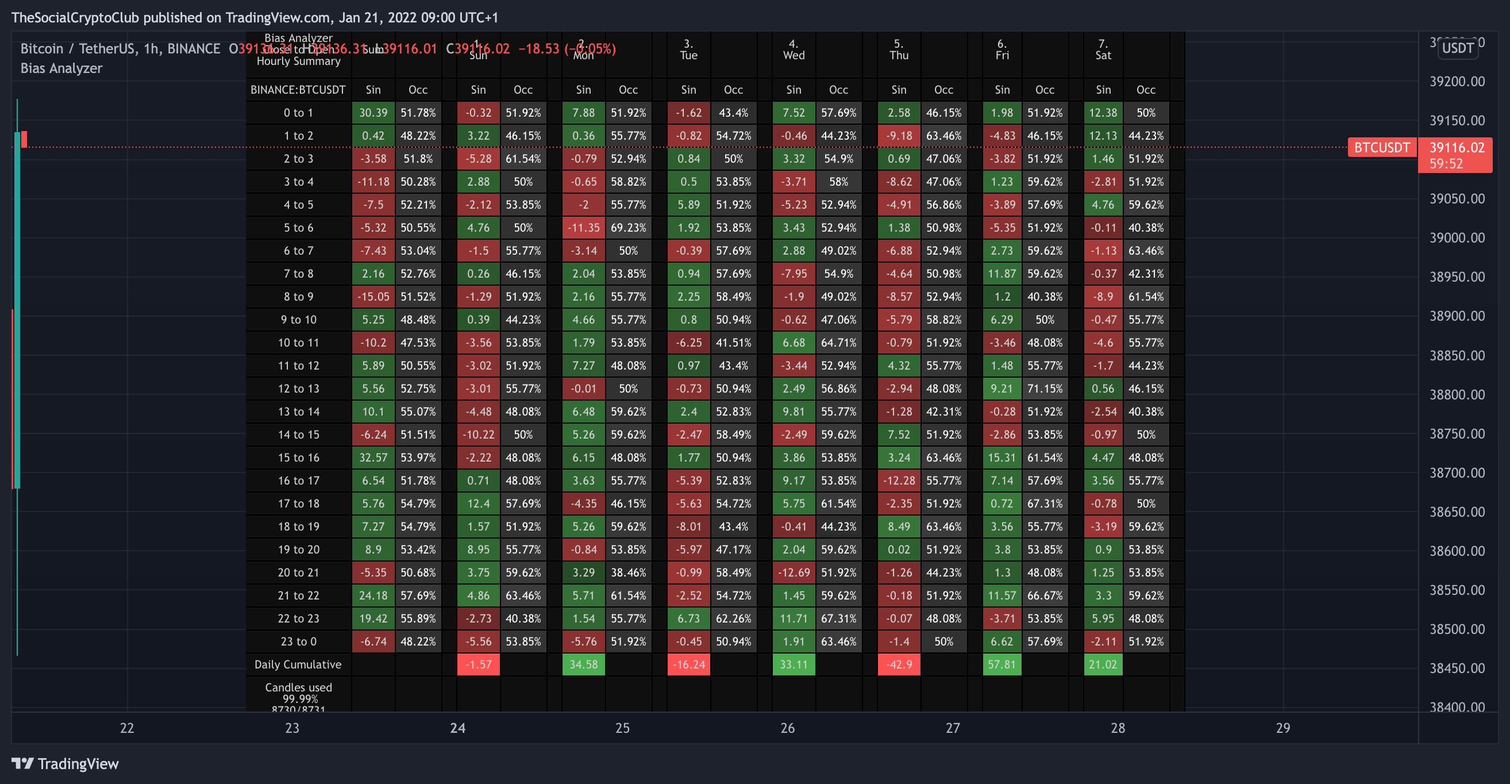
Task: Click the 5. Thu column header
Action: coord(898,49)
